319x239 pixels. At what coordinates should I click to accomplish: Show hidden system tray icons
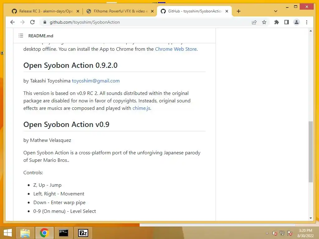[267, 233]
